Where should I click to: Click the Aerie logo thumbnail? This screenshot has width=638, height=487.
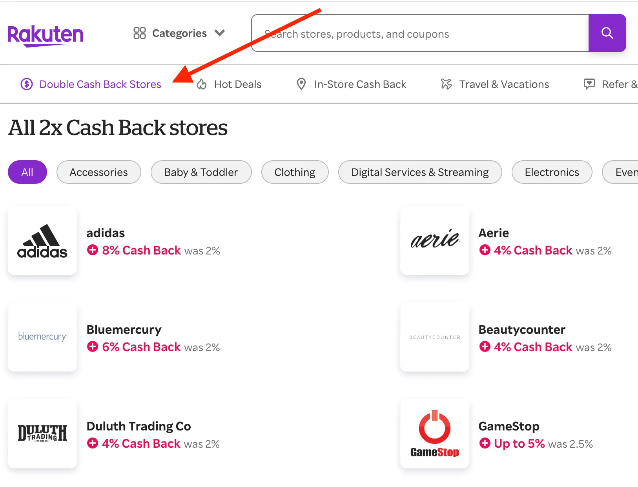pos(435,240)
